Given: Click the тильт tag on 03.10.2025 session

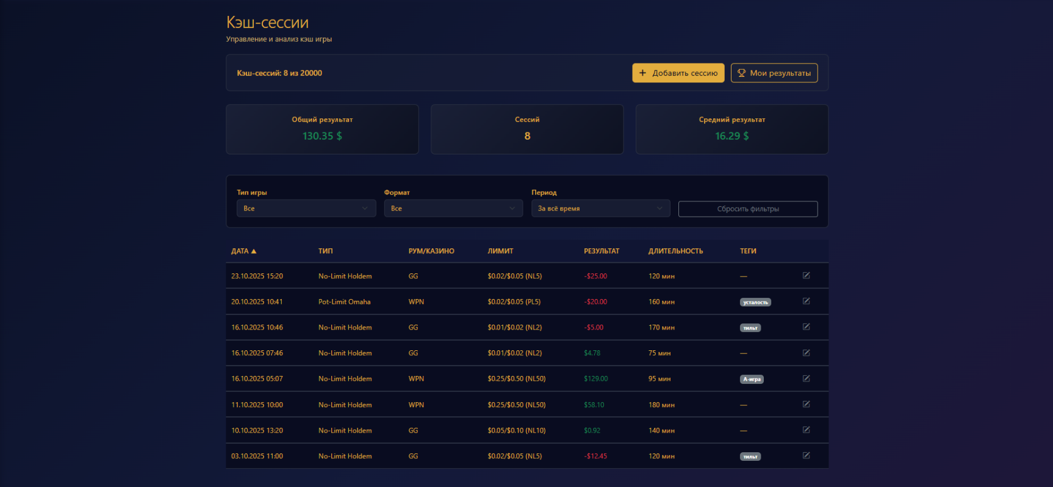Looking at the screenshot, I should (750, 457).
